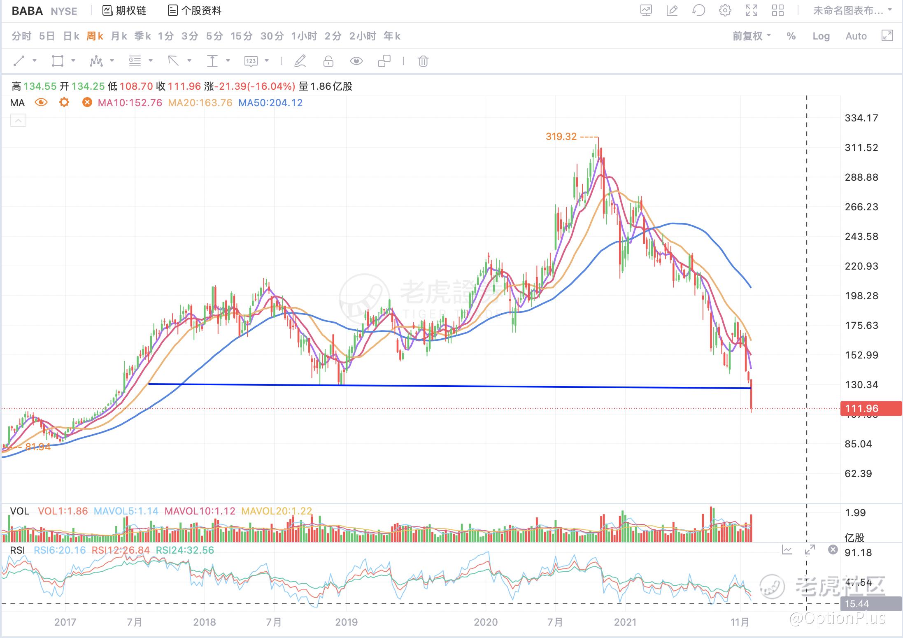Click the MA50:204.12 legend label
Viewport: 903px width, 638px height.
[271, 103]
